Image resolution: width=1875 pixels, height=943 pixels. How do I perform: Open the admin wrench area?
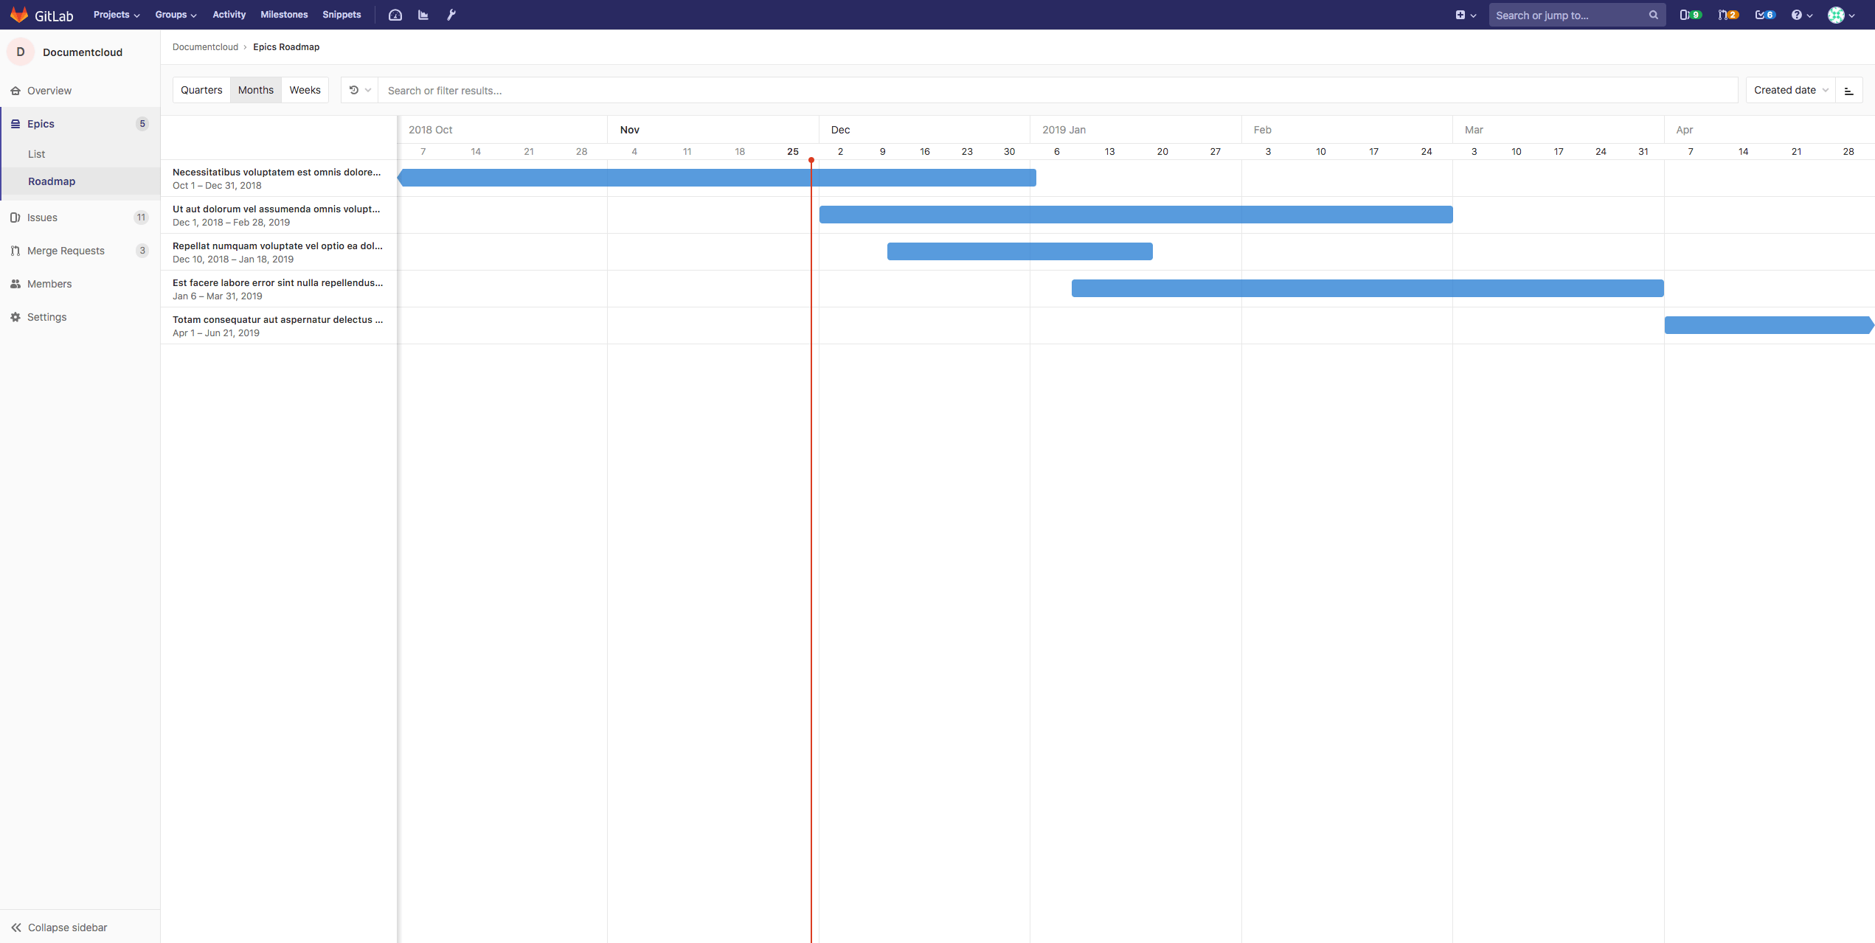pos(450,15)
